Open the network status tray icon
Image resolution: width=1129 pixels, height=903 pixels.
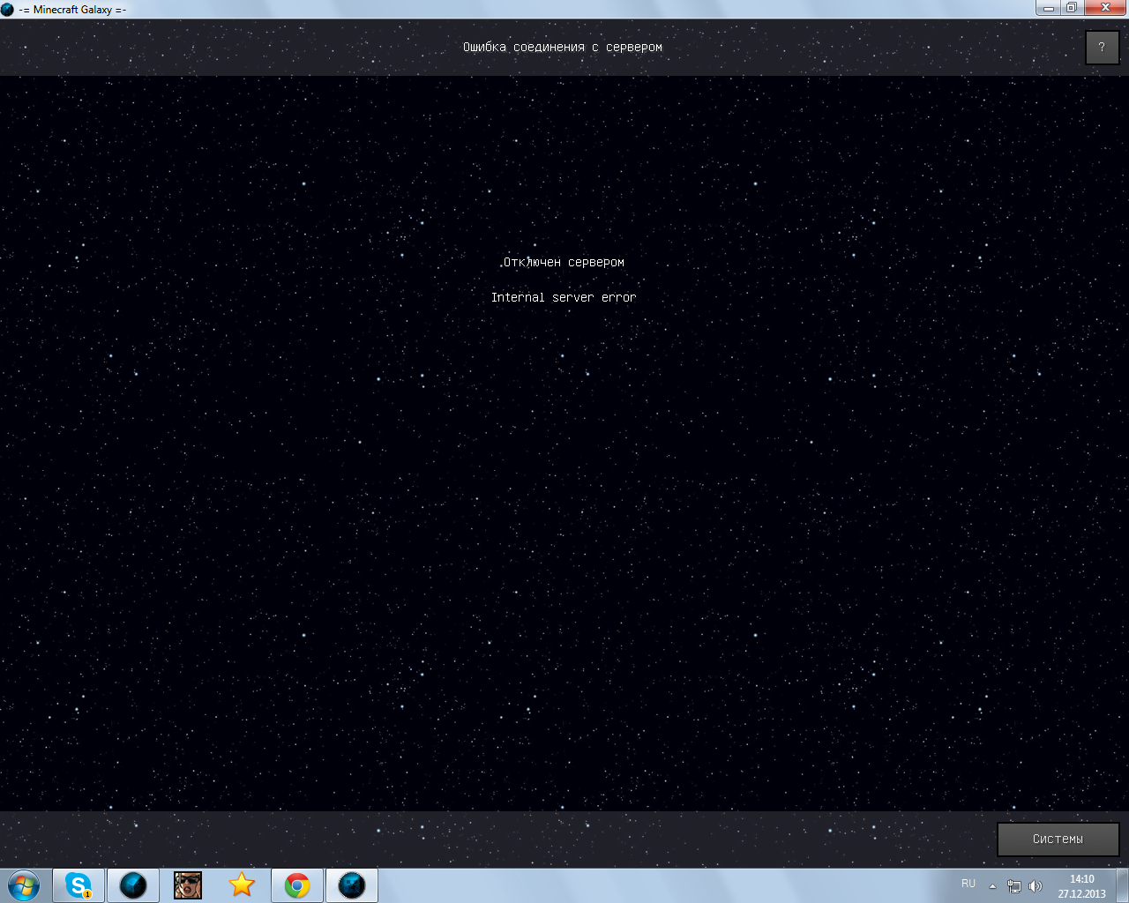click(1014, 886)
